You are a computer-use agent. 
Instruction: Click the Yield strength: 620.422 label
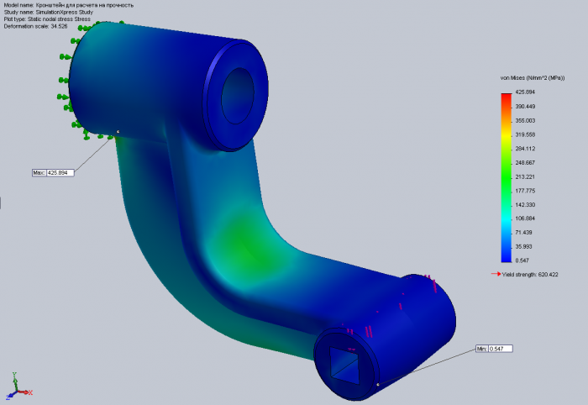tap(530, 275)
